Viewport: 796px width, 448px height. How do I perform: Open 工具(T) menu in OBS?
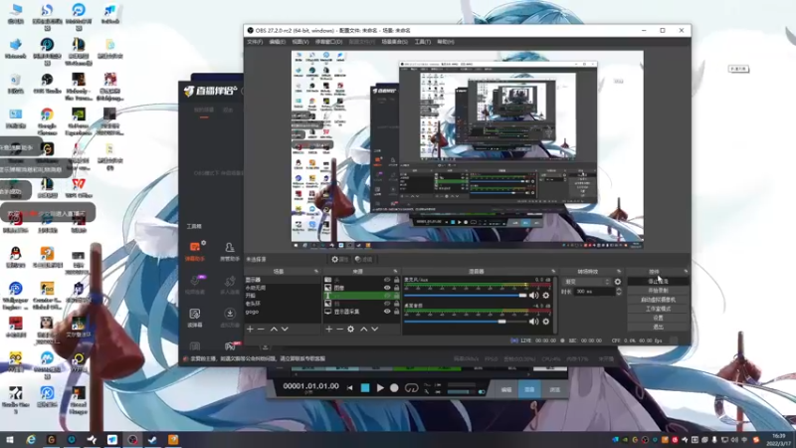coord(422,42)
